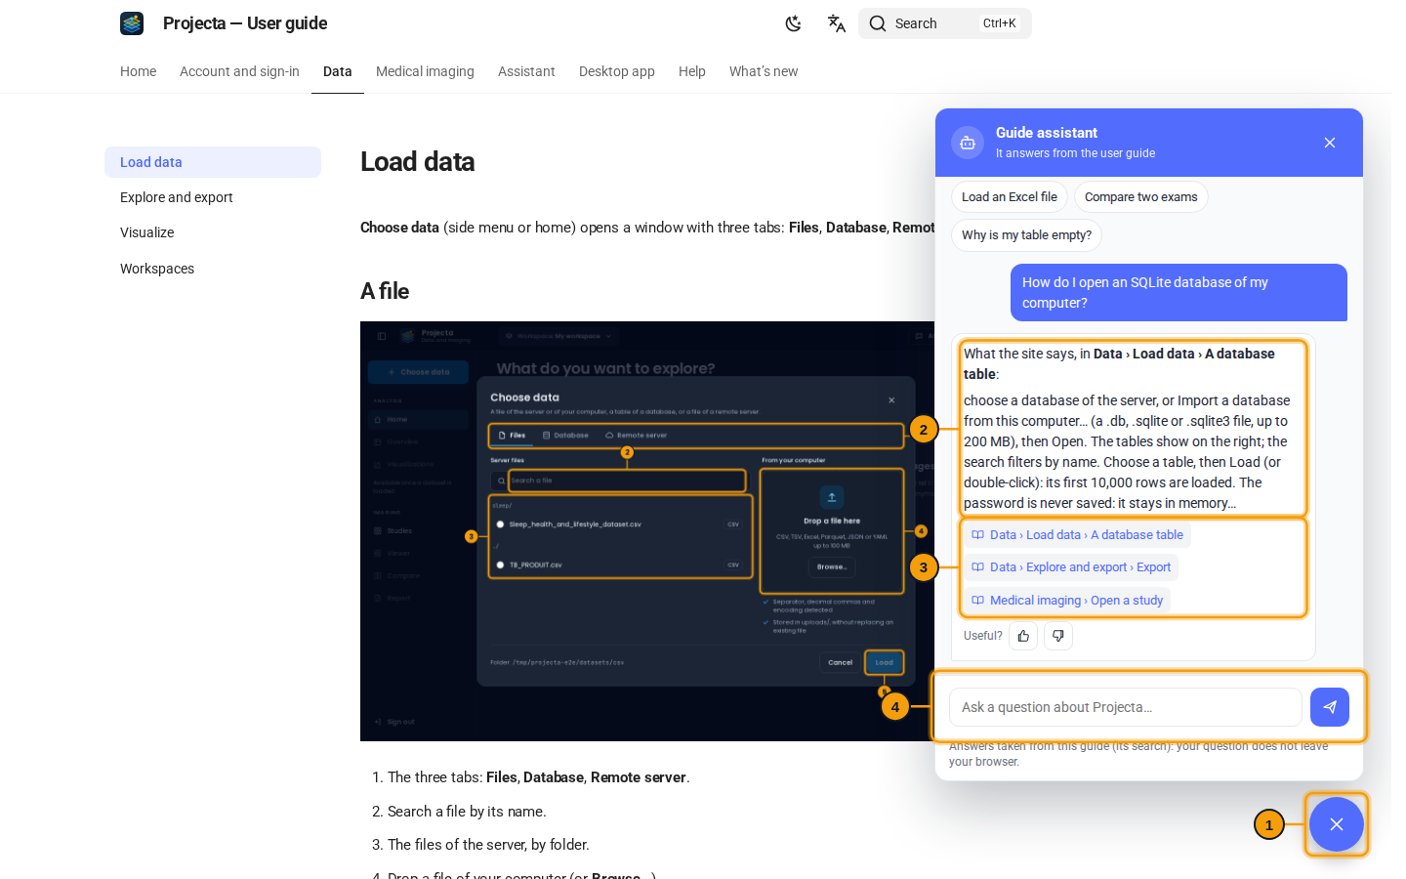
Task: Mark answer useful with thumbs up
Action: (1023, 636)
